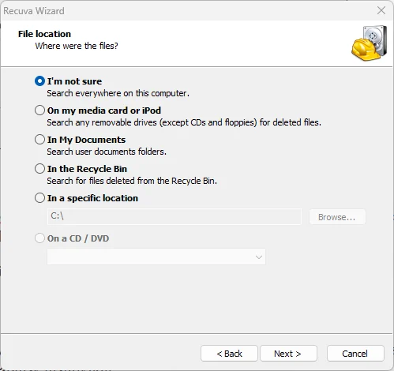Choose "In a specific location" radio button

pos(39,198)
